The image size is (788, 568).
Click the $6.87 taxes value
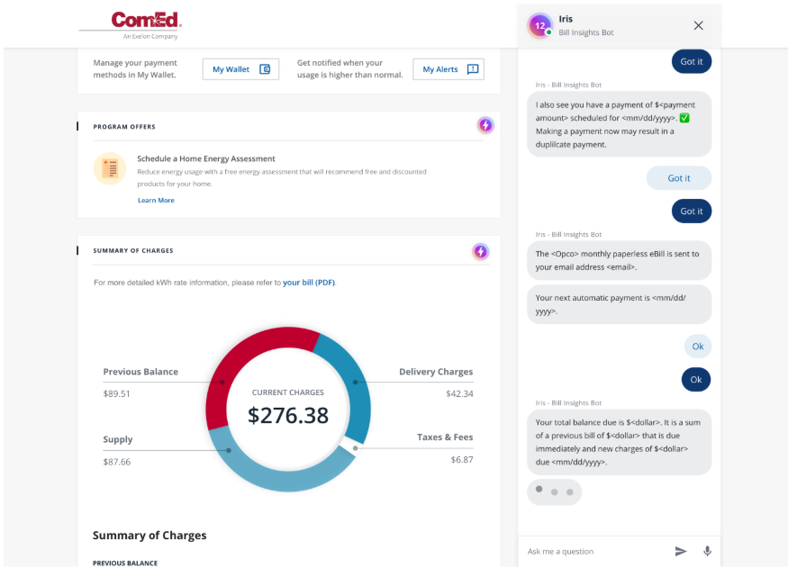click(x=462, y=459)
